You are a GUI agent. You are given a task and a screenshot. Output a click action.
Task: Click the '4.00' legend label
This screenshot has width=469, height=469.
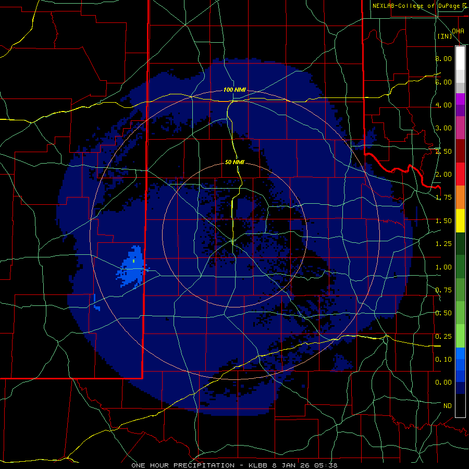[443, 105]
